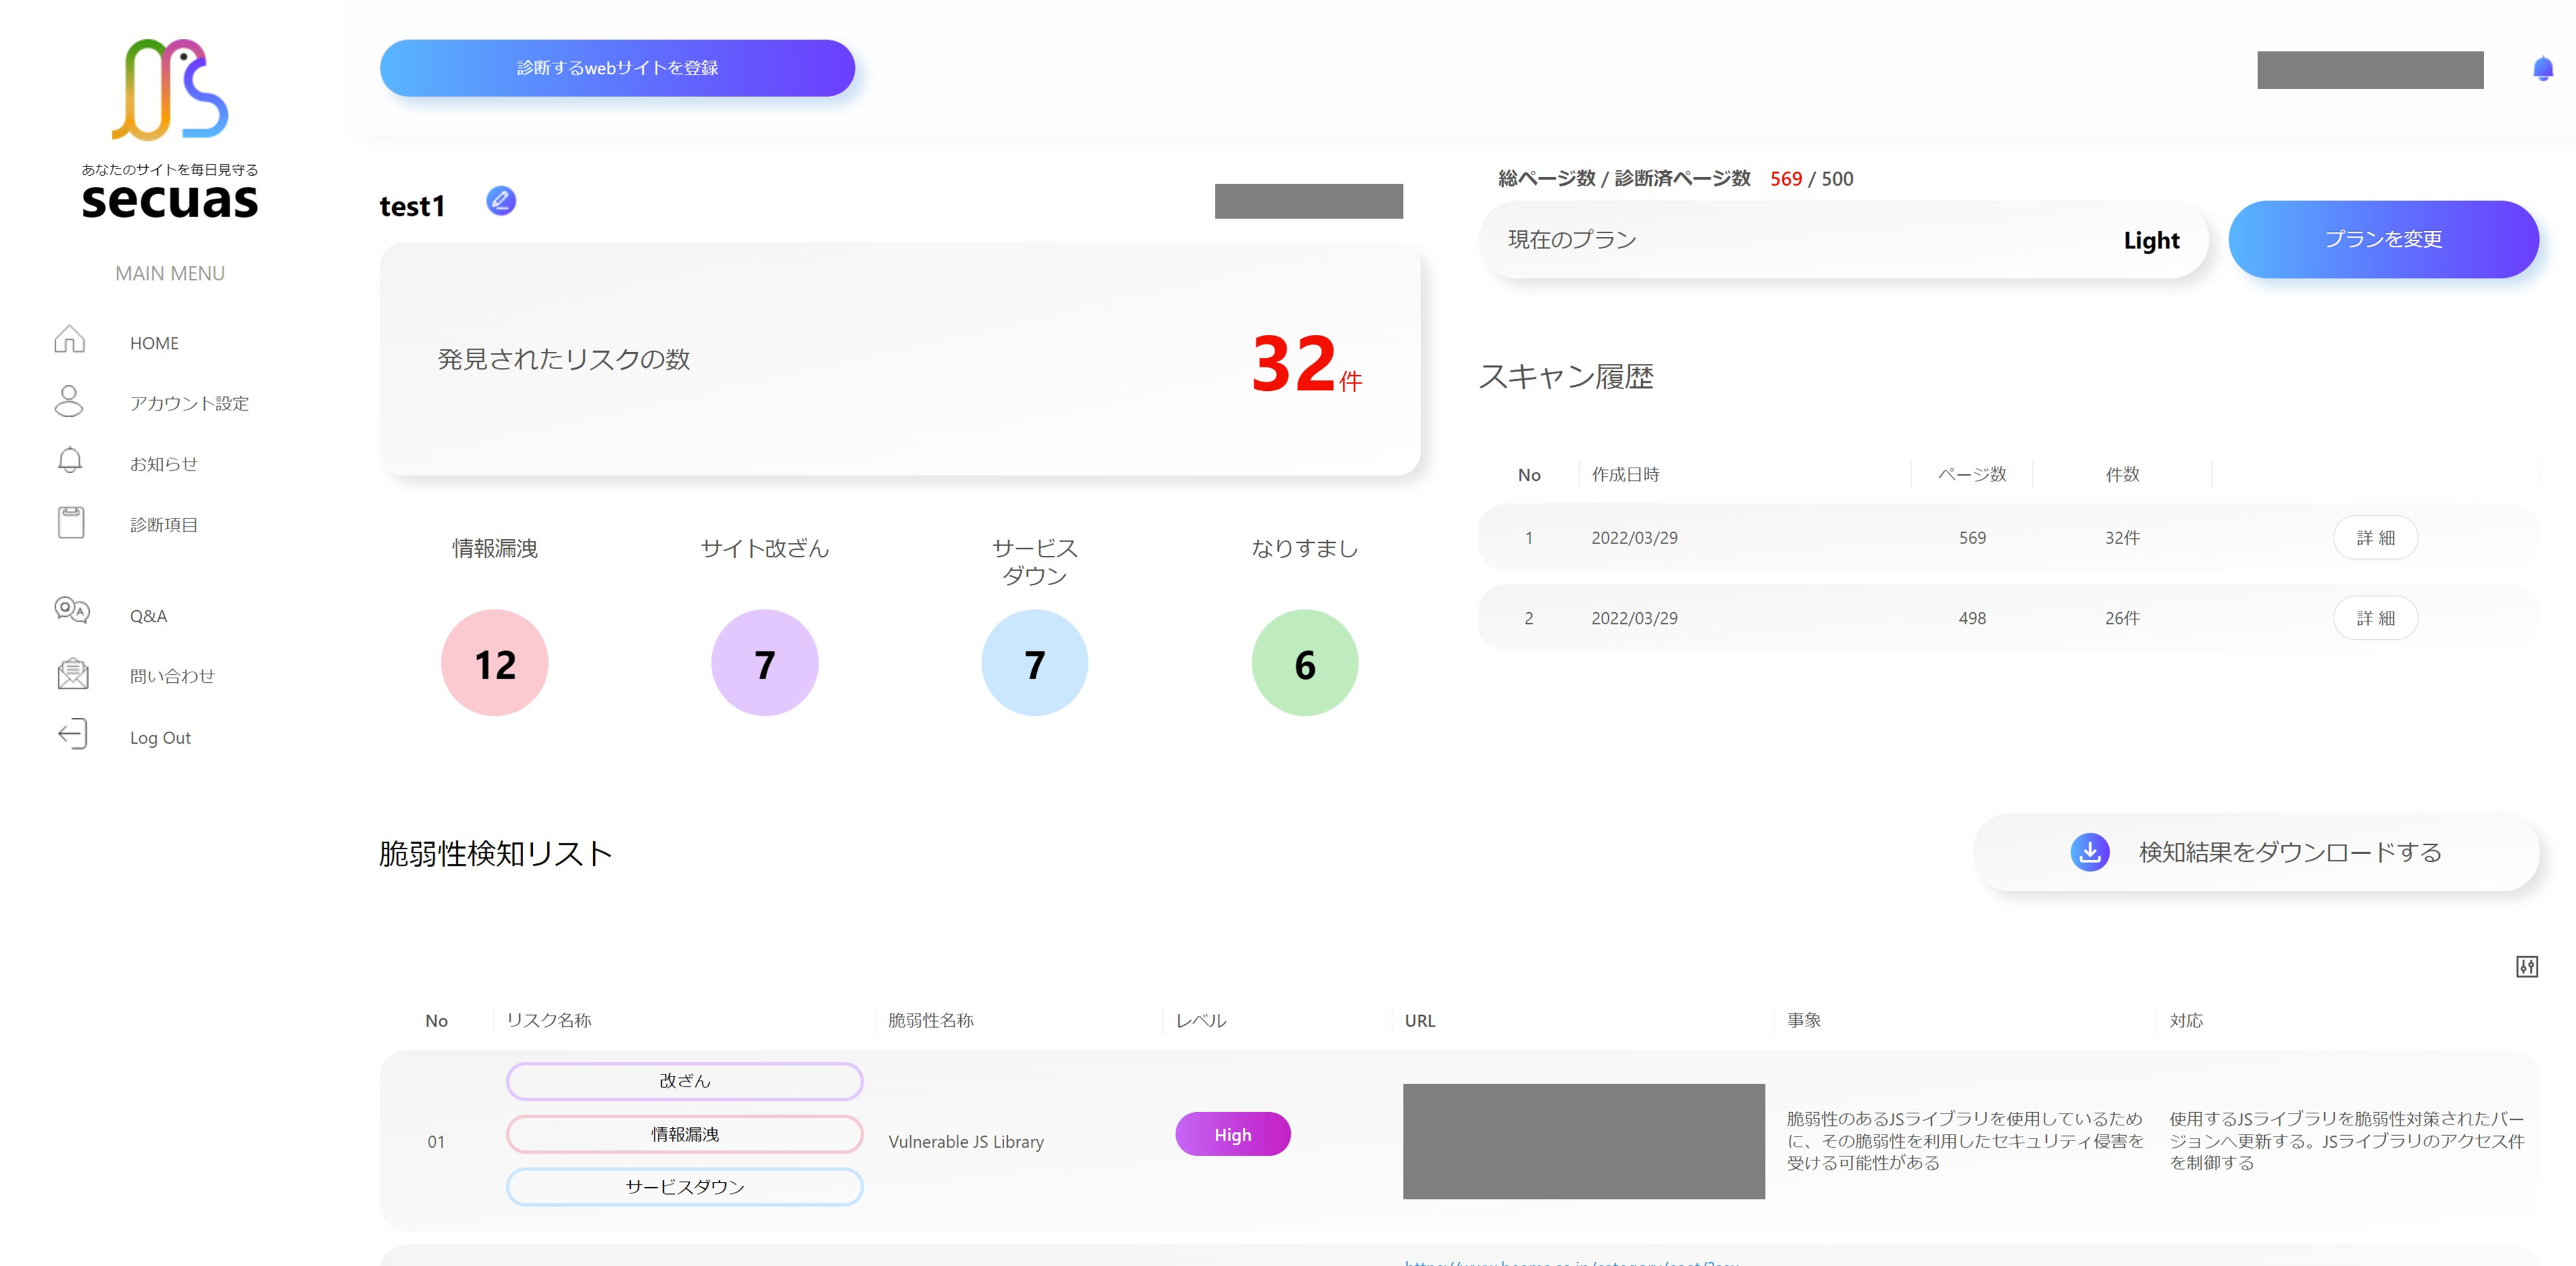The height and width of the screenshot is (1266, 2576).
Task: Select HOME in the main menu
Action: tap(154, 342)
